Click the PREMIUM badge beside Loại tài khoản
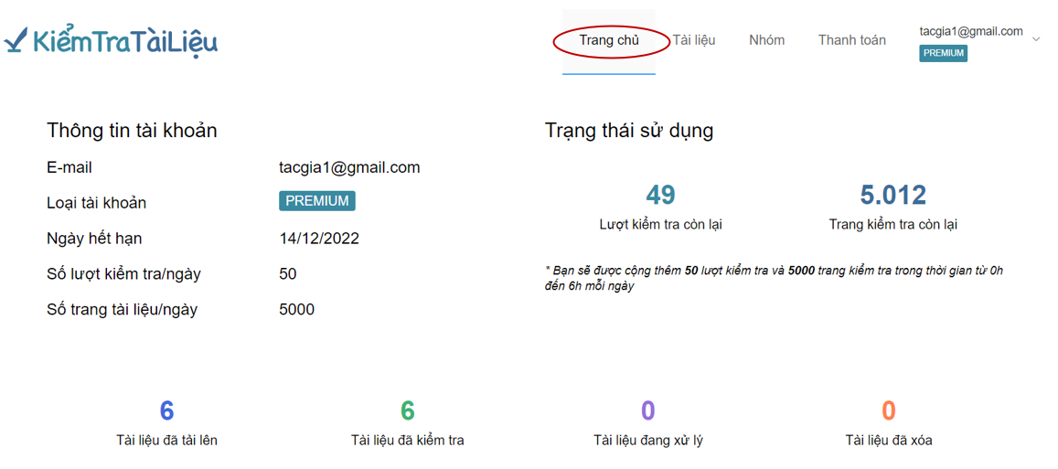Screen dimensions: 1058x469 pos(317,201)
